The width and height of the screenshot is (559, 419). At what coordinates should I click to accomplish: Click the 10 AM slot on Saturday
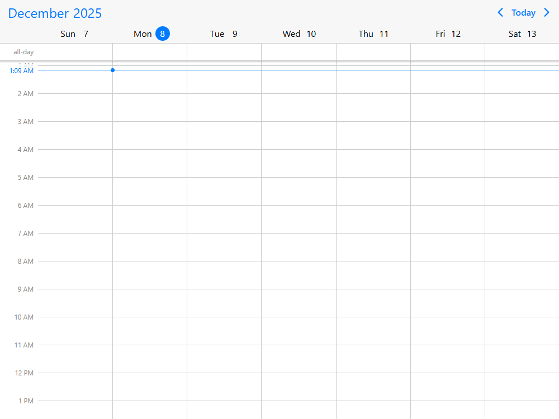tap(522, 331)
